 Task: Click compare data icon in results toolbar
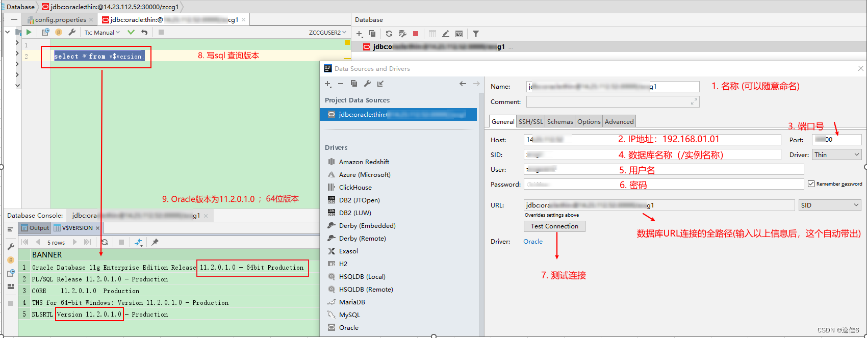[138, 242]
